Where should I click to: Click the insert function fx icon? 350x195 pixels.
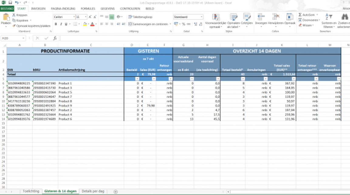[55, 38]
